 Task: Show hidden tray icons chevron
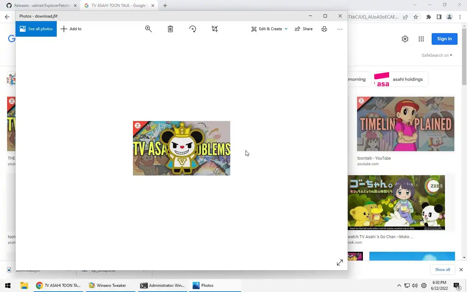click(399, 286)
